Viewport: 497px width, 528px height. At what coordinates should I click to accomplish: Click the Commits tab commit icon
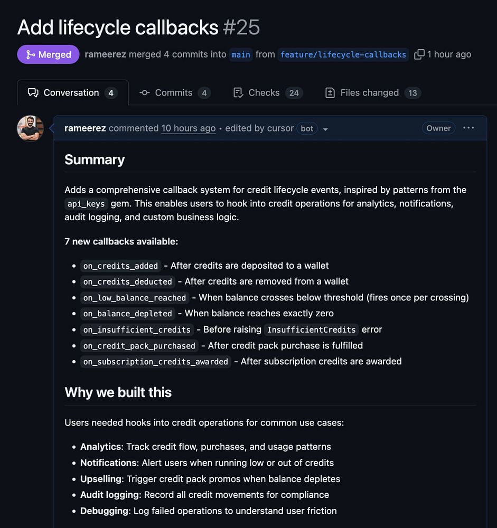[x=144, y=93]
